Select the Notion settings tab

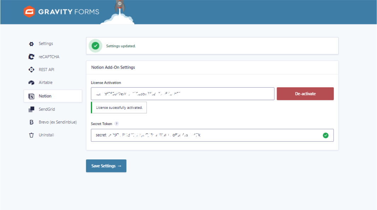pyautogui.click(x=53, y=96)
